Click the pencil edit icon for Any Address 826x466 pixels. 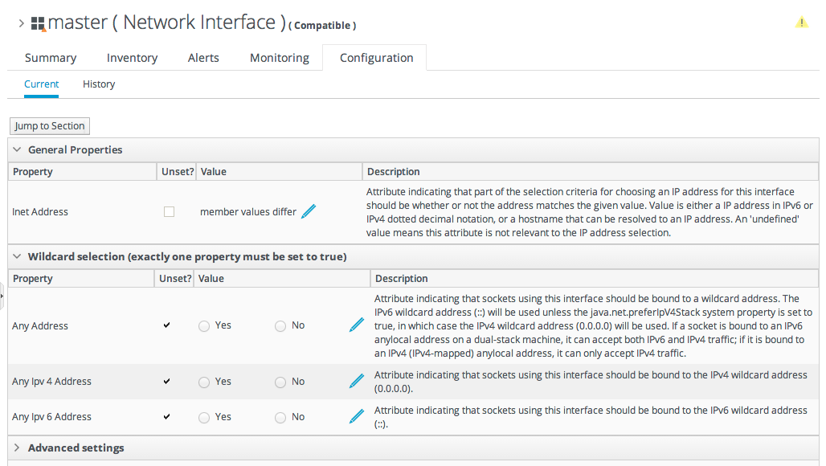pyautogui.click(x=357, y=325)
